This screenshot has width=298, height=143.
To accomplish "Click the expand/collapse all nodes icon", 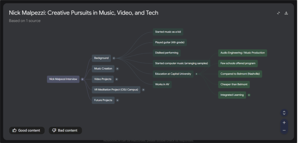I will point(284,113).
